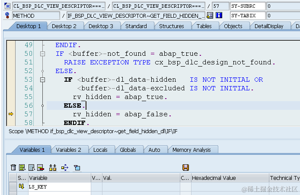Save variables using the floppy disk icon
Image resolution: width=300 pixels, height=195 pixels.
click(x=185, y=167)
